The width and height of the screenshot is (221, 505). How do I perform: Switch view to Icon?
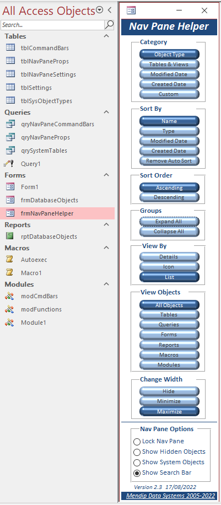pos(169,267)
